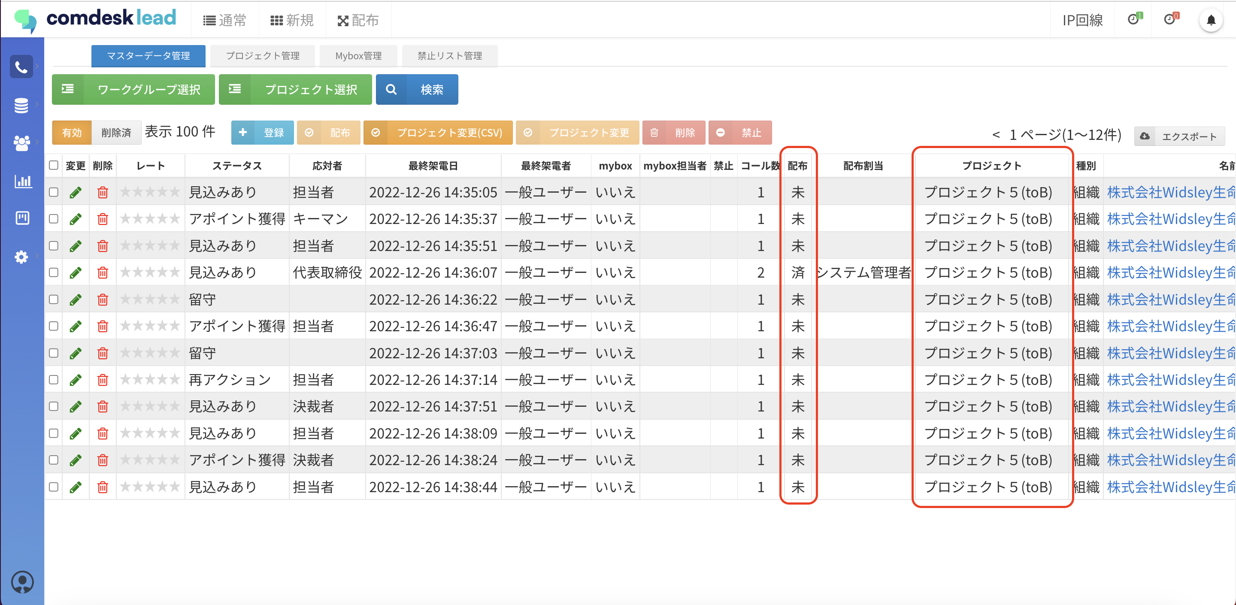Open the user profile avatar icon
Image resolution: width=1236 pixels, height=605 pixels.
(22, 581)
